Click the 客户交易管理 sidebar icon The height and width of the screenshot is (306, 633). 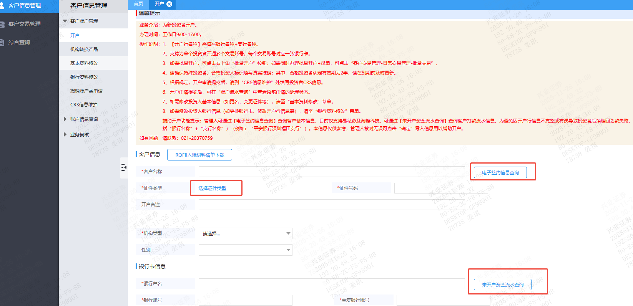2,24
